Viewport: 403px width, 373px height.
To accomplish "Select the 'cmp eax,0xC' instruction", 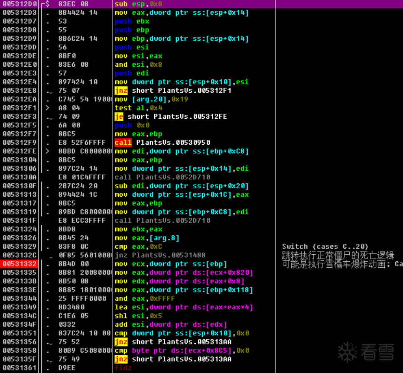I will click(x=138, y=247).
